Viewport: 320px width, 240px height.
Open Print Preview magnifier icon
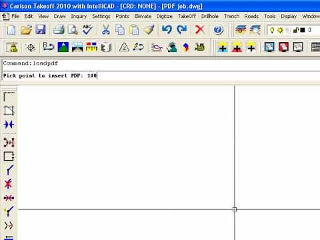tap(73, 30)
